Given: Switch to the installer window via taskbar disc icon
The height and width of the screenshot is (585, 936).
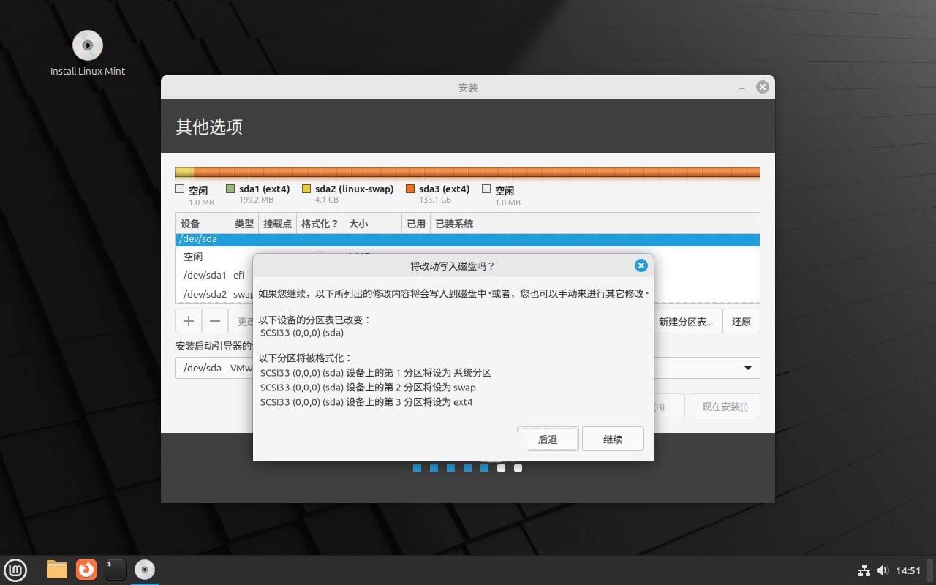Looking at the screenshot, I should tap(144, 568).
